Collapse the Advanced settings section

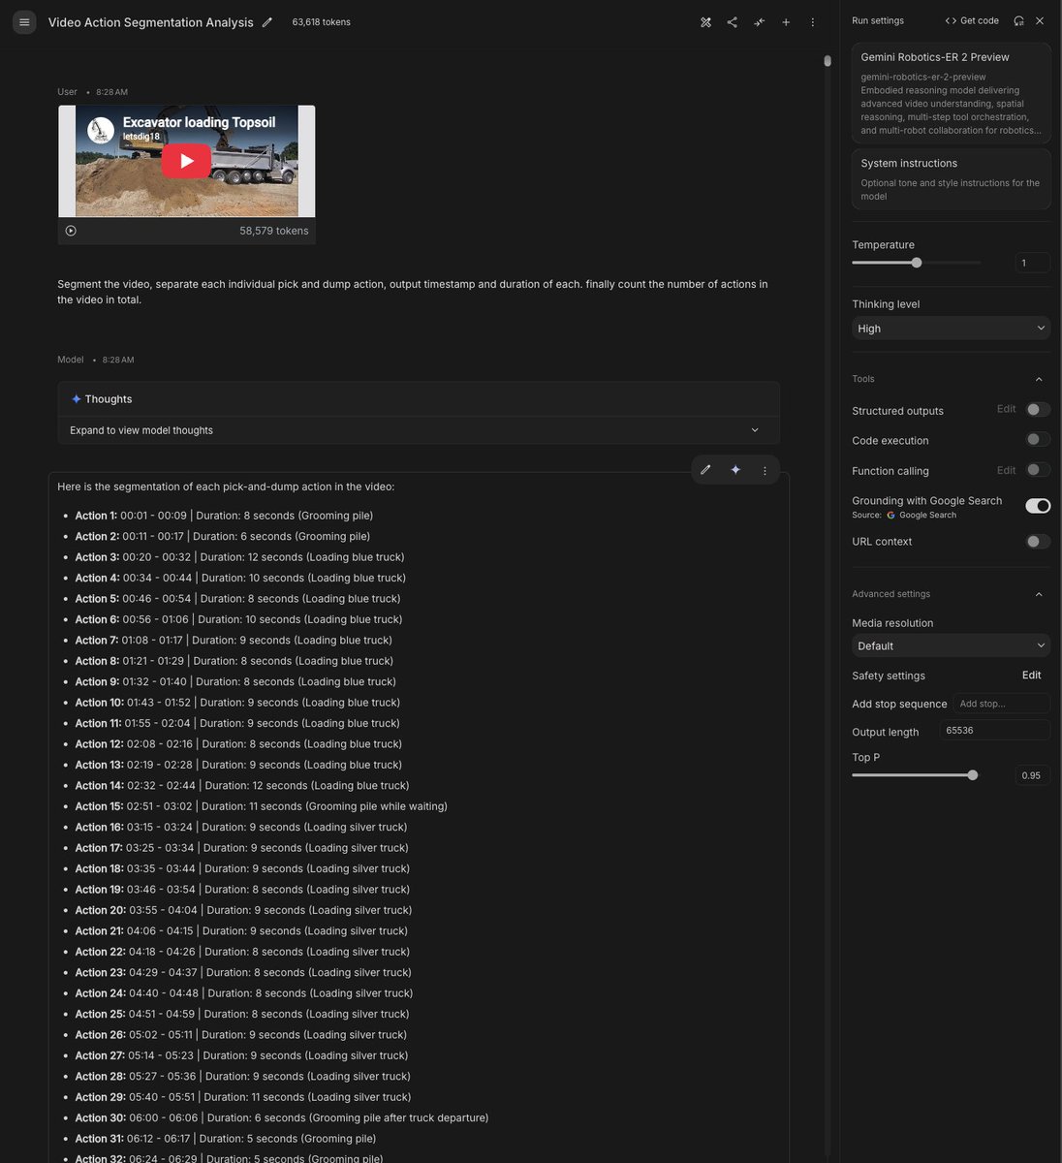pos(1039,594)
